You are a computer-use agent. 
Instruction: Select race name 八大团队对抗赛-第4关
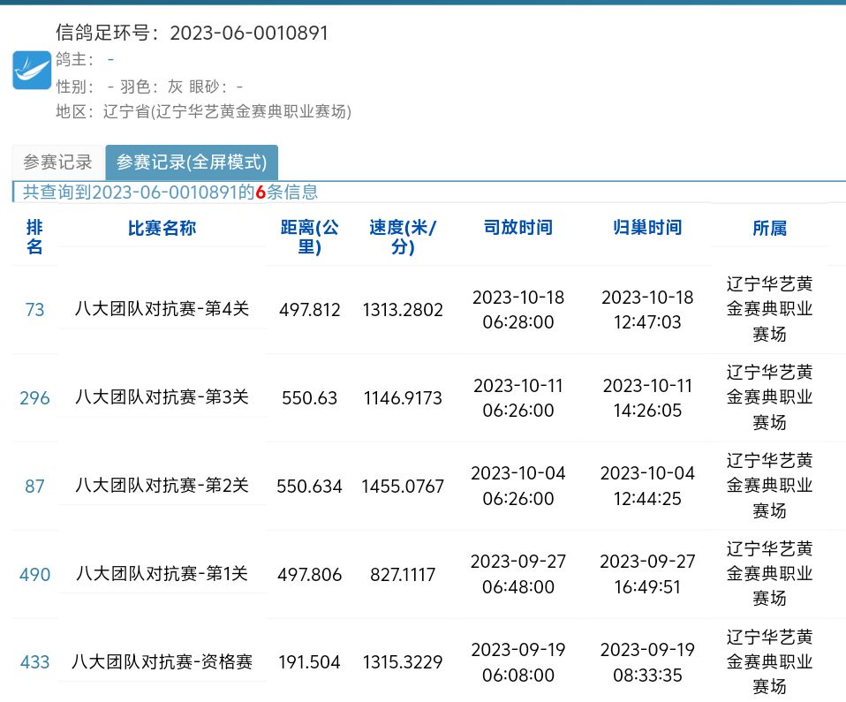pyautogui.click(x=162, y=309)
